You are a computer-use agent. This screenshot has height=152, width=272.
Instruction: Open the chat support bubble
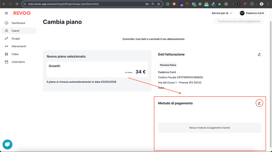[x=7, y=144]
